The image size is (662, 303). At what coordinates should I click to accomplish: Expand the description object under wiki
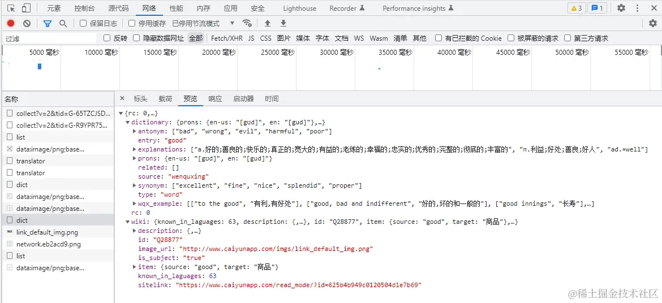pos(135,231)
